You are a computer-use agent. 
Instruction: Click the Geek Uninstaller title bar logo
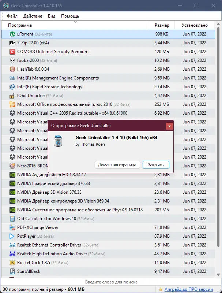[6, 5]
